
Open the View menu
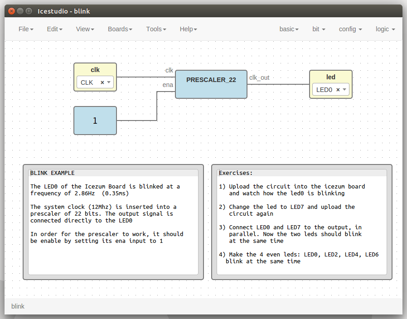pos(85,29)
